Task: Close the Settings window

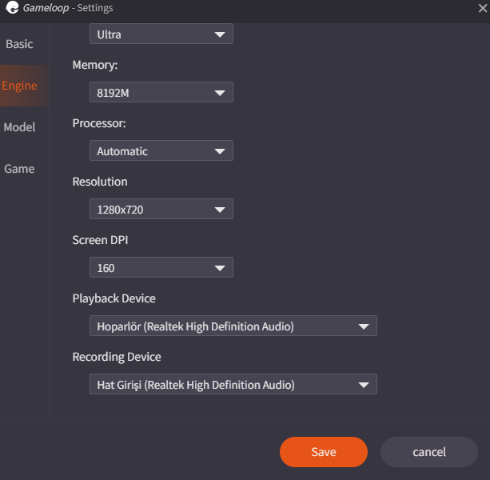Action: 481,8
